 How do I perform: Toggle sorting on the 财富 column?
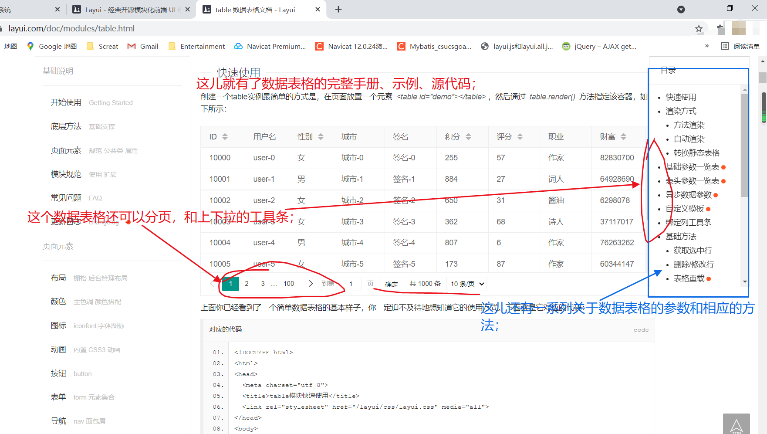624,136
